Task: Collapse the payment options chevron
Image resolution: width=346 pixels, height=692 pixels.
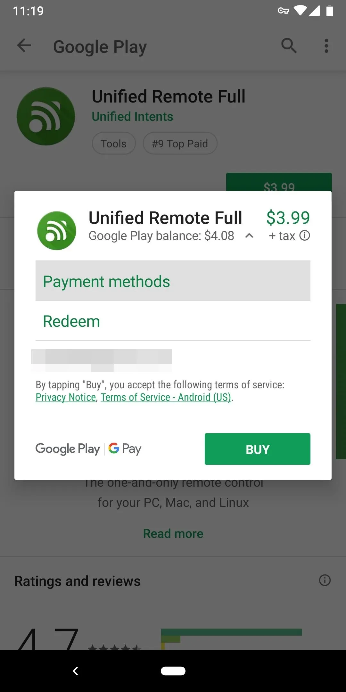Action: 249,236
